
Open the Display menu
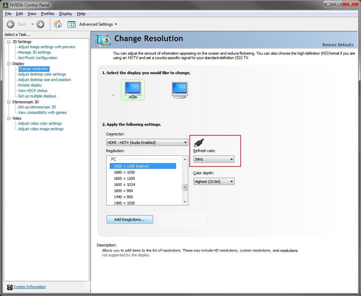(66, 14)
